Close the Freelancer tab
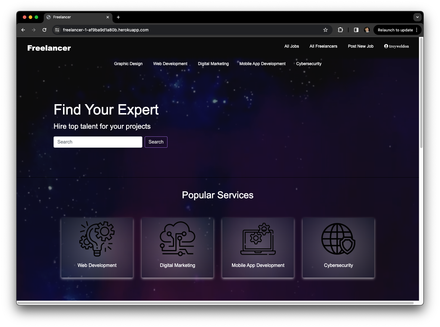 [108, 17]
